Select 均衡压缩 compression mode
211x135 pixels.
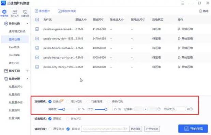coord(88,102)
